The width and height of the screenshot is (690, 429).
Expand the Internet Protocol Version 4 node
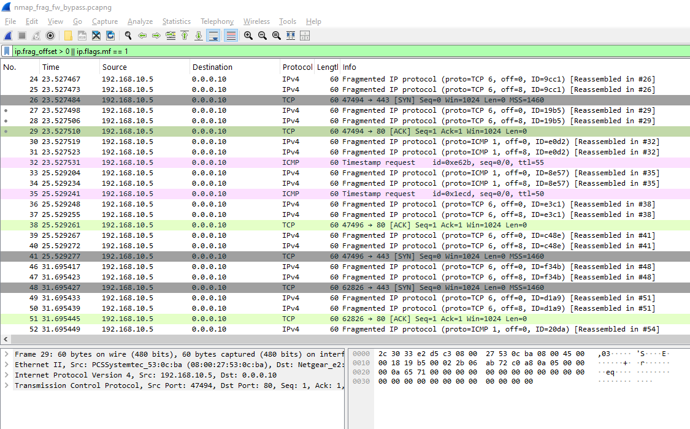(7, 375)
